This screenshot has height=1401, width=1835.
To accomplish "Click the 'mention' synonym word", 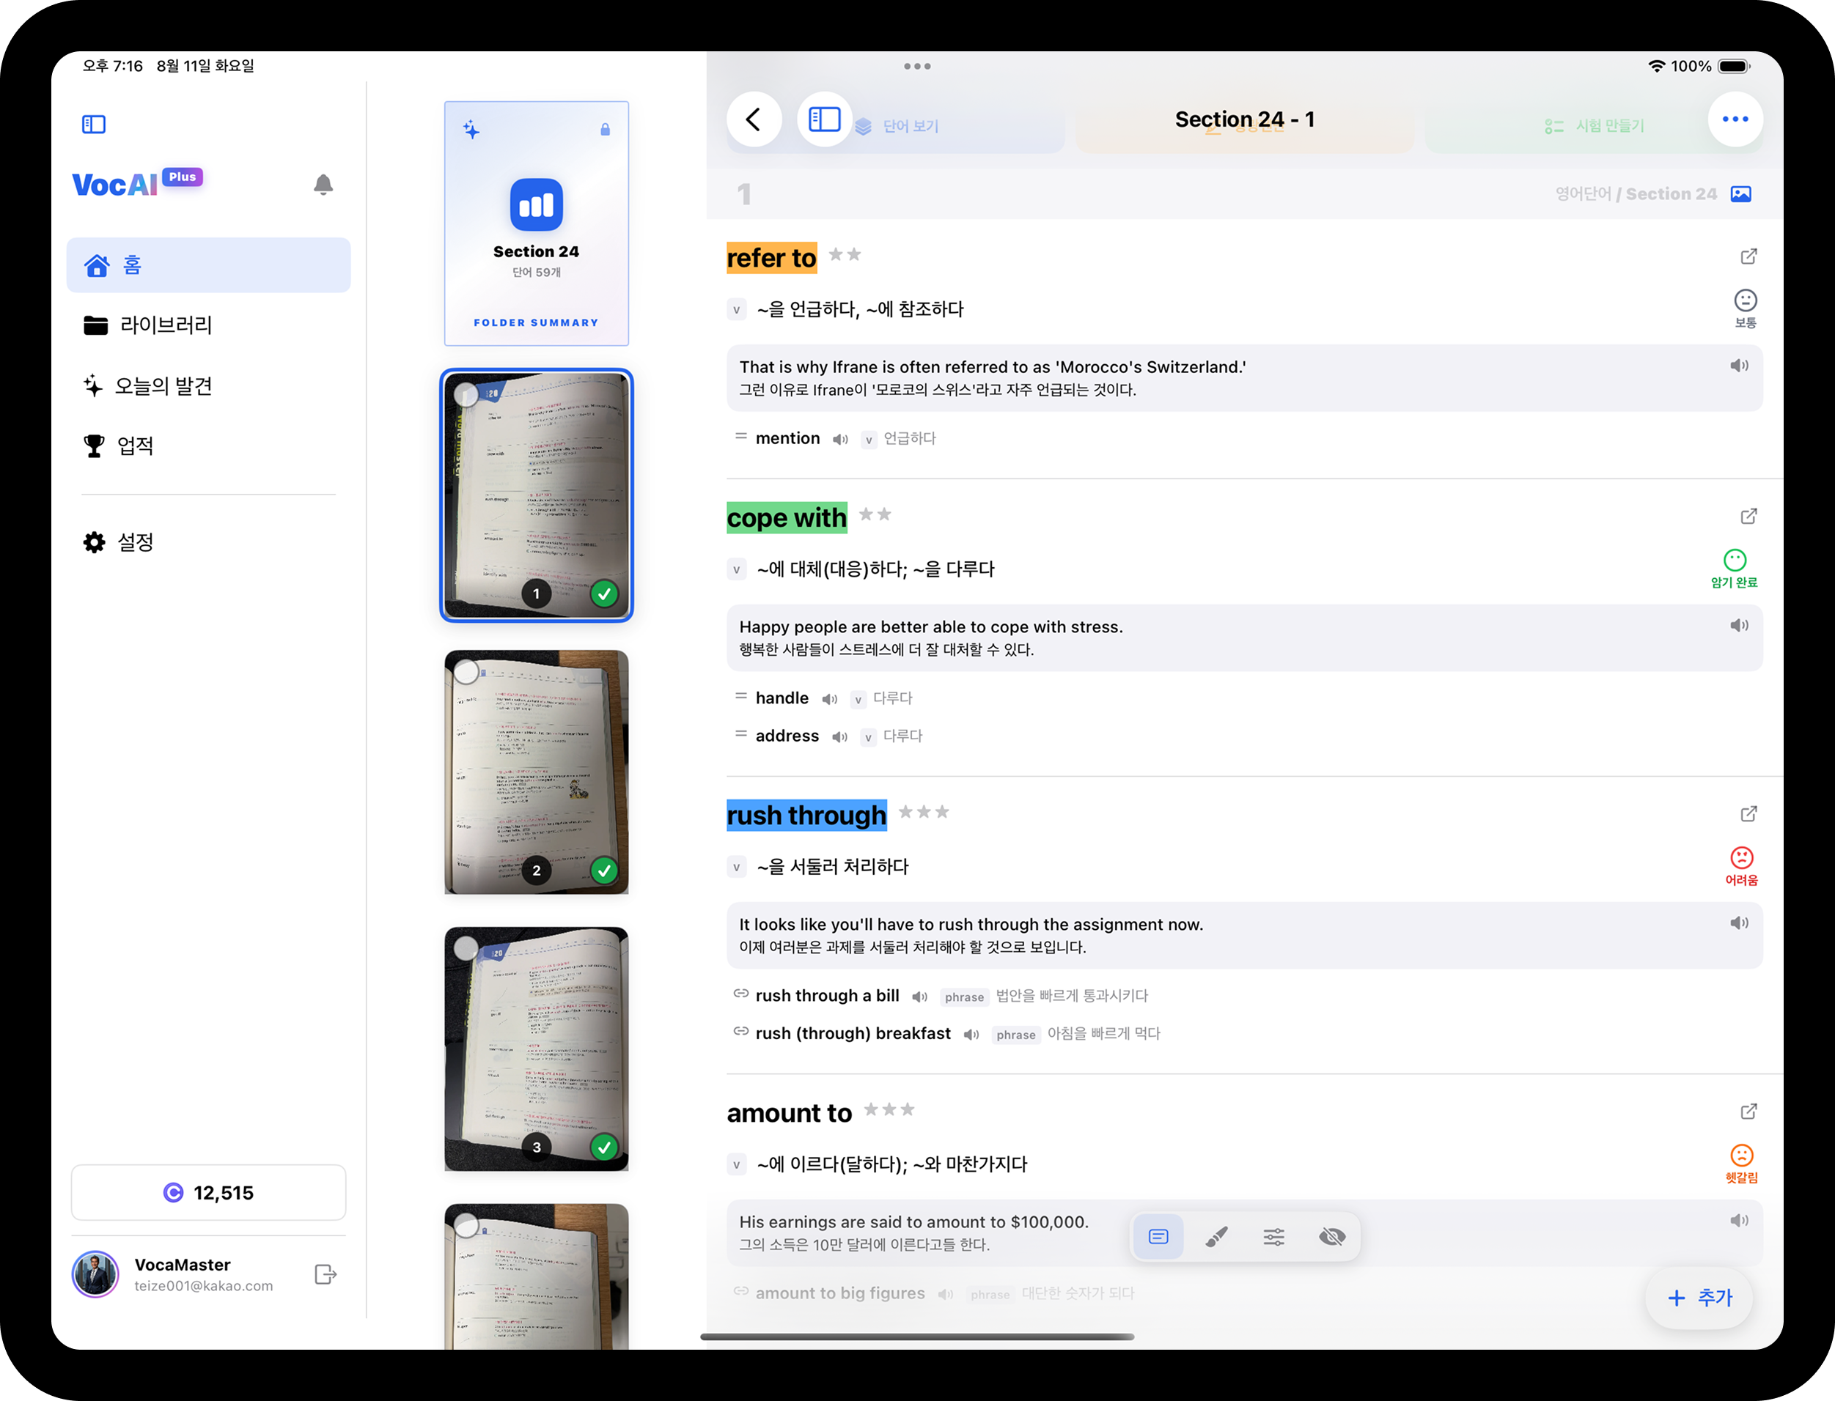I will (x=788, y=439).
